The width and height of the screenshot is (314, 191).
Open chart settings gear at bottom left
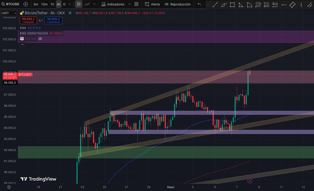[9, 187]
